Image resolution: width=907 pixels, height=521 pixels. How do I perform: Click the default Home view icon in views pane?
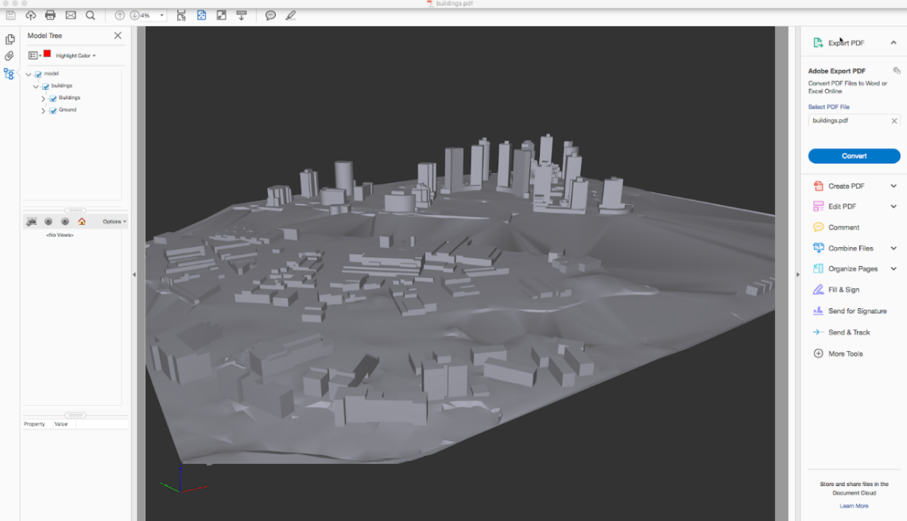click(82, 222)
